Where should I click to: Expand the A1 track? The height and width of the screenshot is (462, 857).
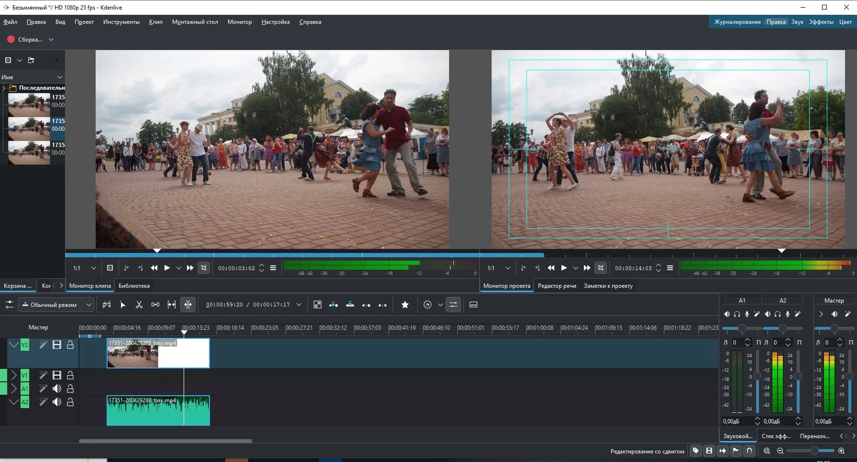(14, 388)
